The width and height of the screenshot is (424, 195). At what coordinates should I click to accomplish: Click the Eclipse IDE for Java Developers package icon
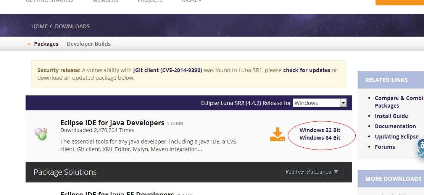(41, 134)
